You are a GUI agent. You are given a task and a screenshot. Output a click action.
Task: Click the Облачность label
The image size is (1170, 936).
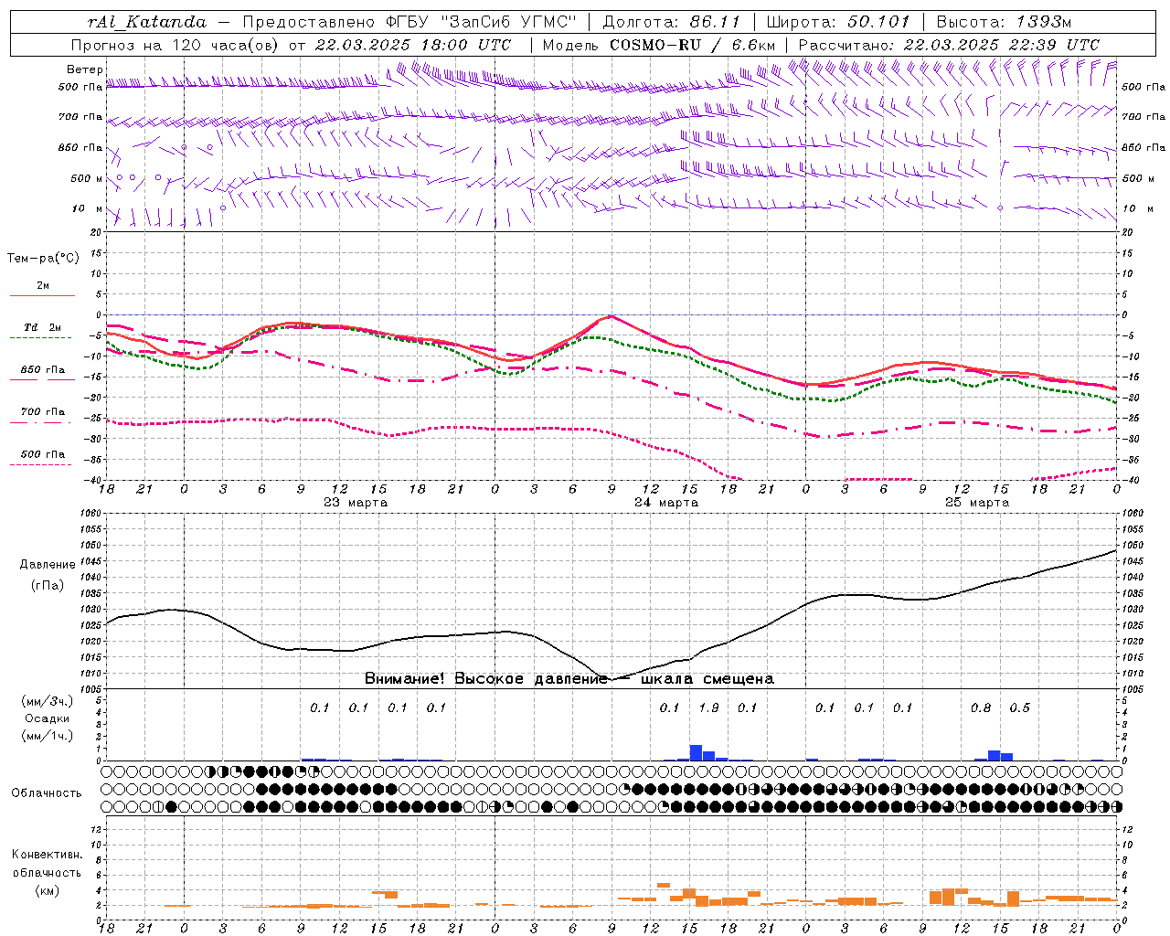coord(47,792)
